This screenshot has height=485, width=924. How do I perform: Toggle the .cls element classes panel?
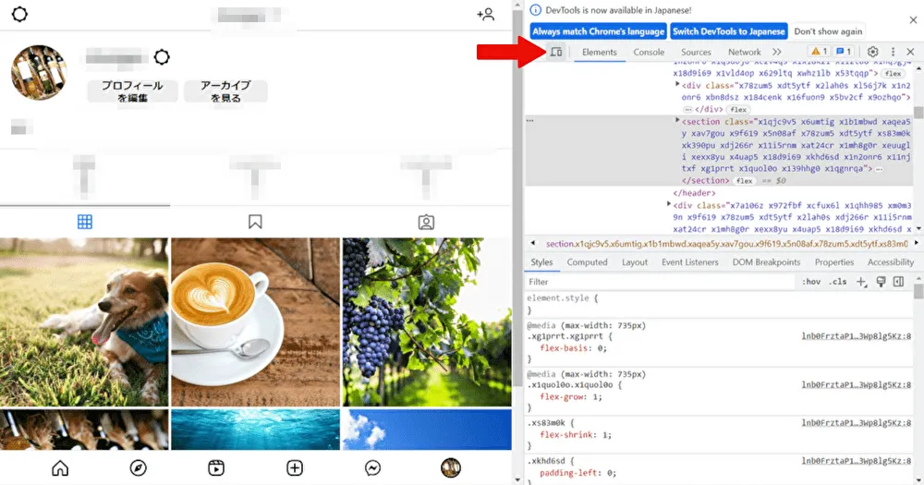coord(837,282)
